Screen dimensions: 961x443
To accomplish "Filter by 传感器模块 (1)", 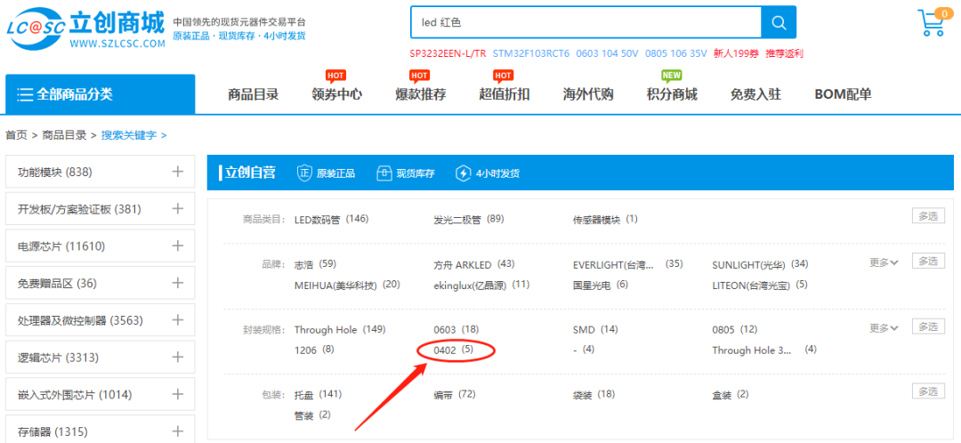I will pyautogui.click(x=606, y=219).
